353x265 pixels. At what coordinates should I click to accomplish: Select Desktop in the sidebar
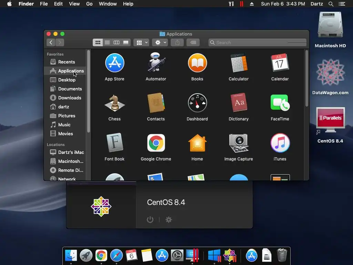point(65,80)
